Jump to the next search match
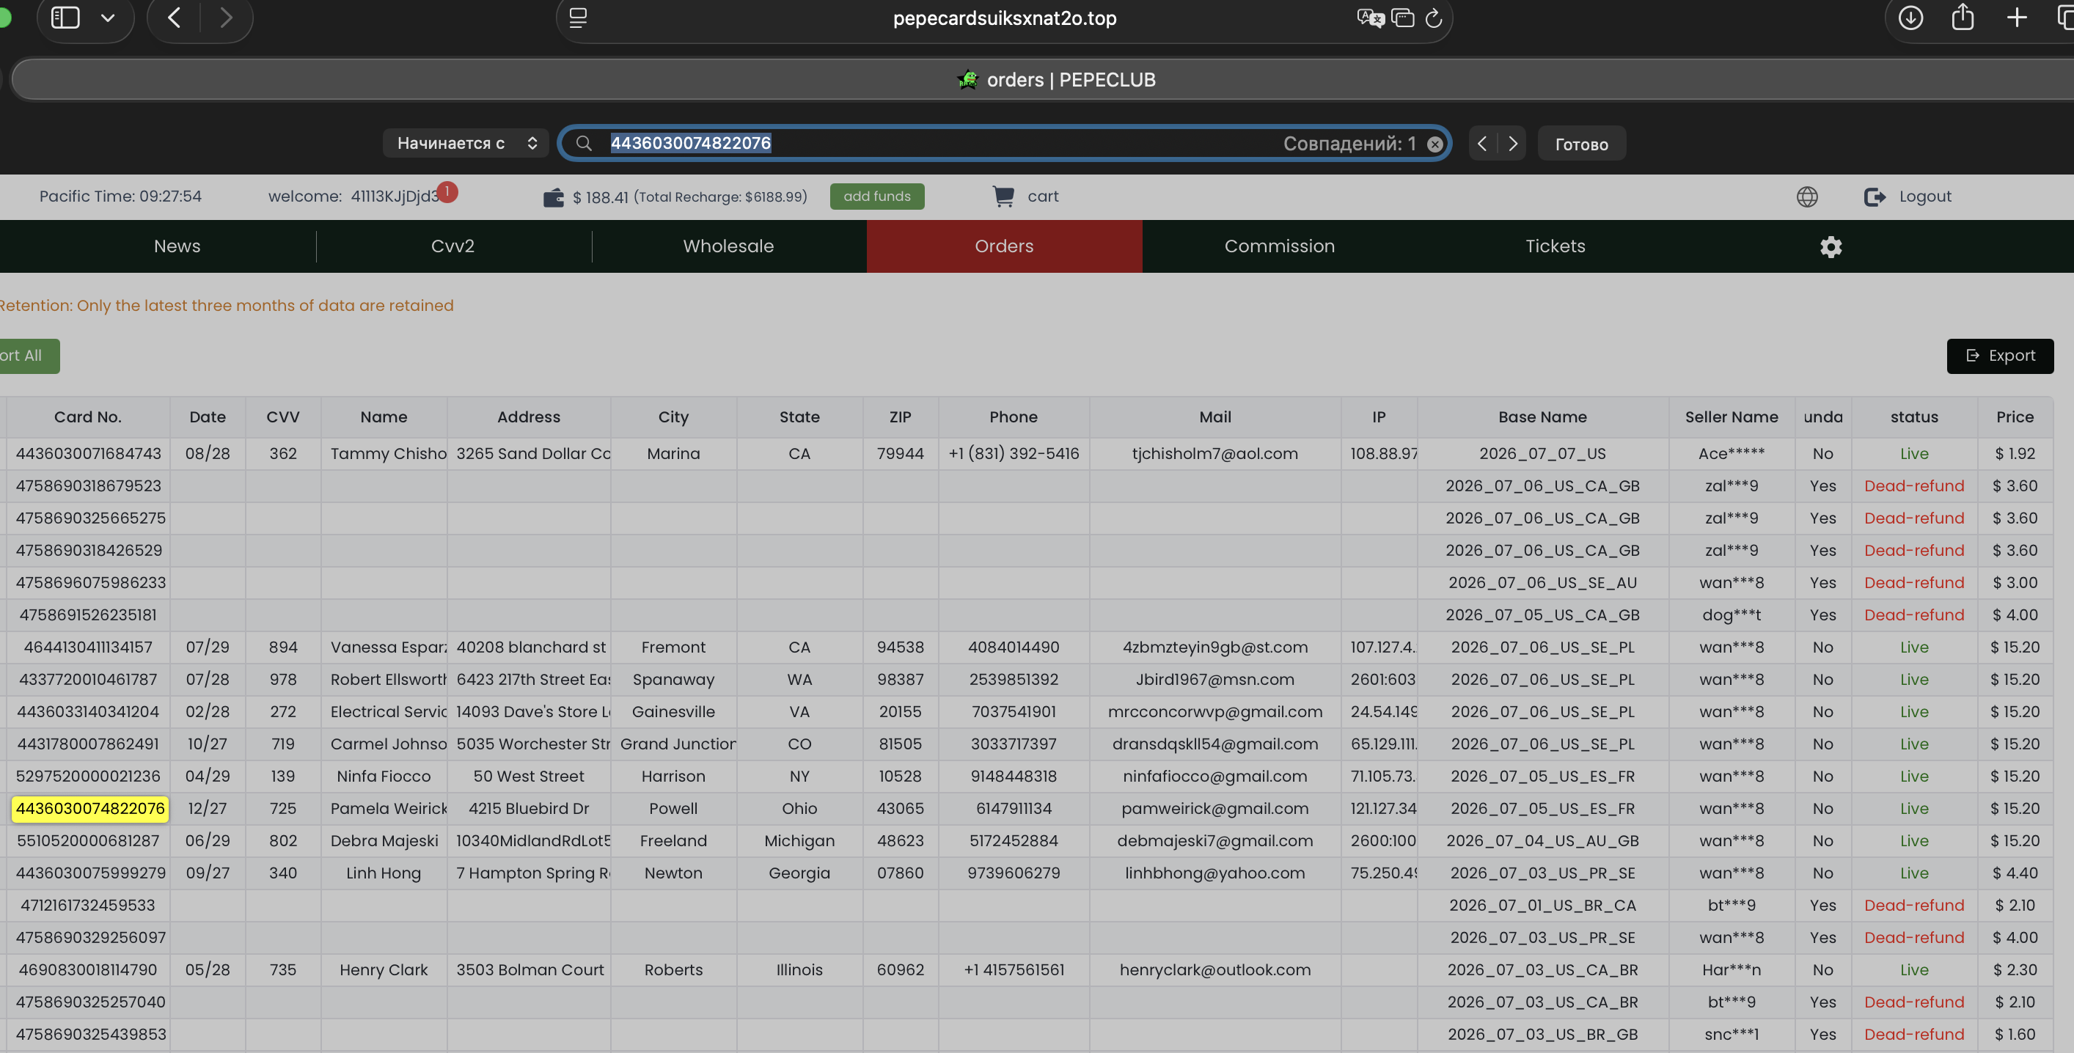Viewport: 2074px width, 1053px height. 1513,143
